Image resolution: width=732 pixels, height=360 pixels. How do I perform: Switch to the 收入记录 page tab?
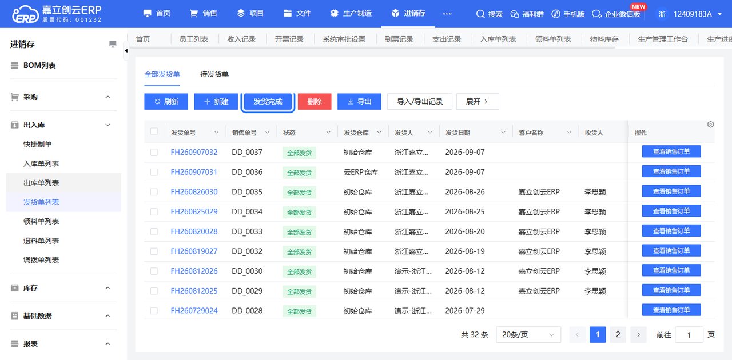(x=241, y=39)
